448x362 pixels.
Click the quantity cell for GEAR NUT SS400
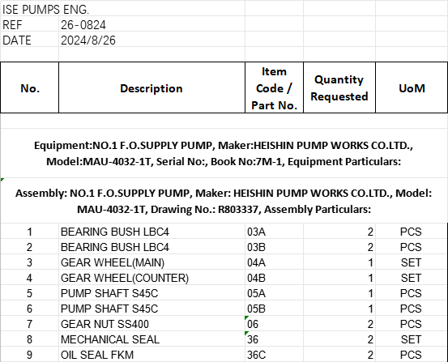339,324
